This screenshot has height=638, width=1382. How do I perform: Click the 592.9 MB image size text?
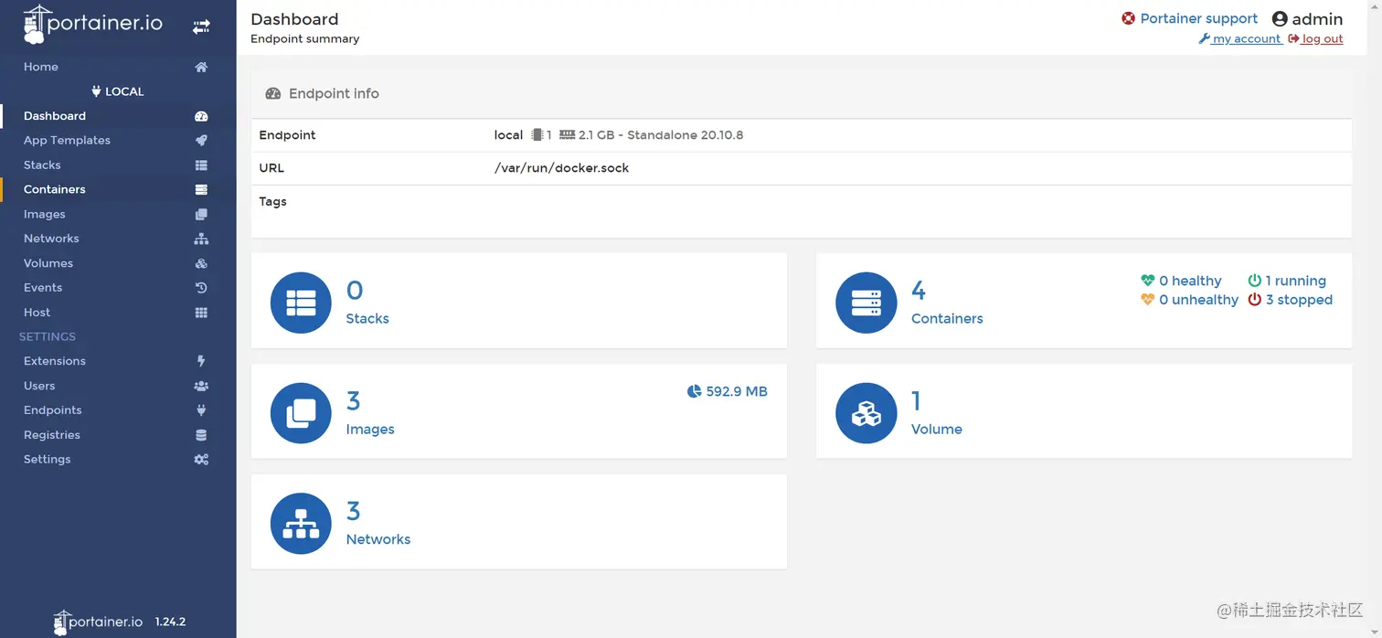(x=737, y=391)
